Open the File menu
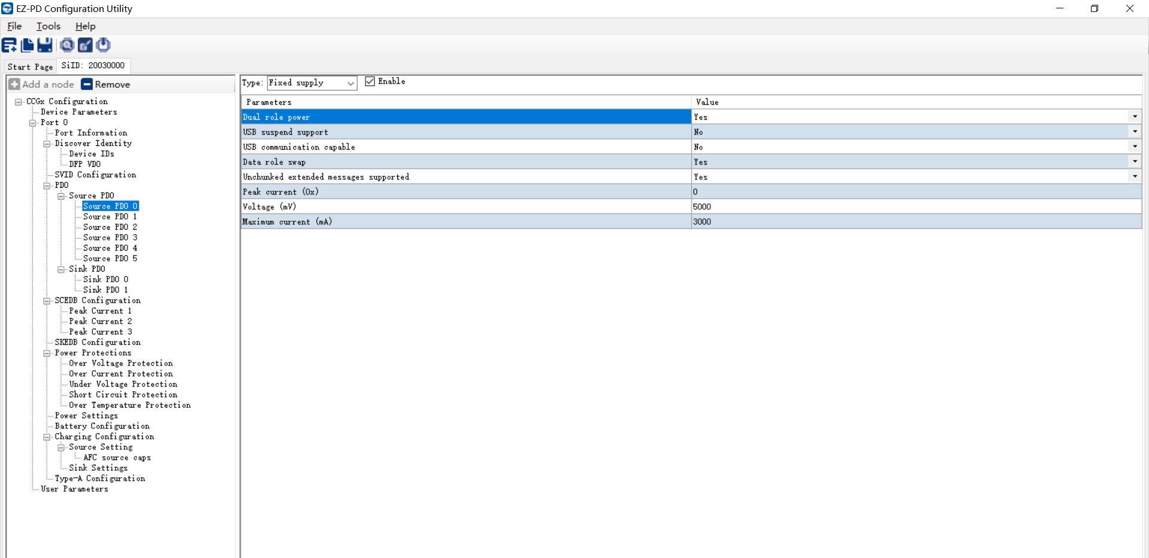The height and width of the screenshot is (558, 1149). click(14, 26)
